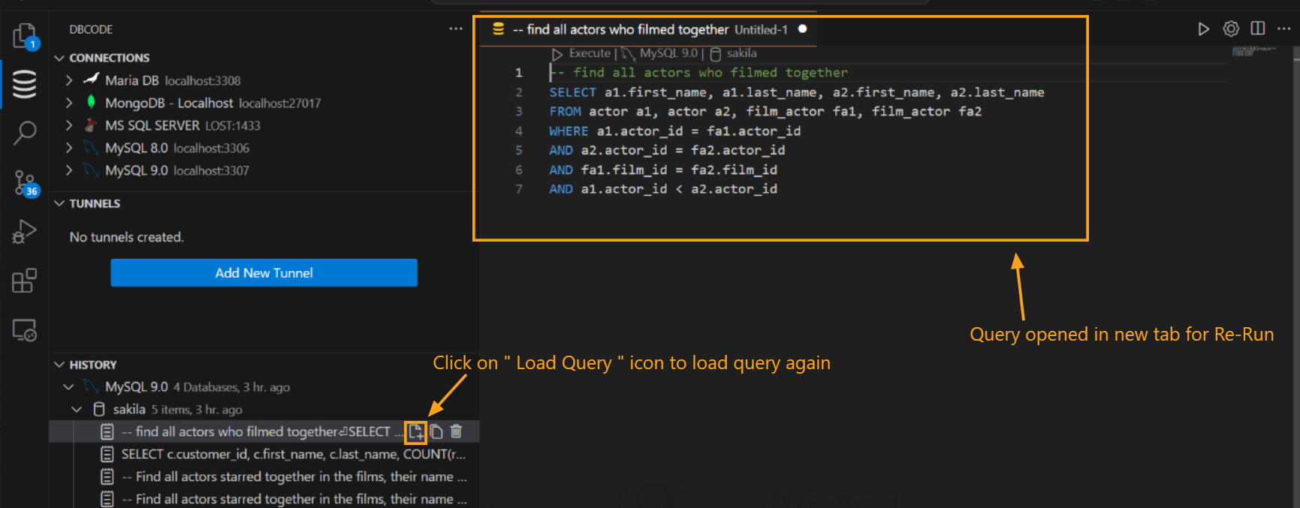Open the Search view in activity bar

(x=24, y=134)
